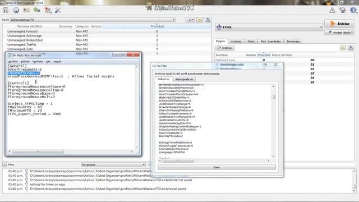
Task: Open the Profiles card toolbar icon
Action: [26, 10]
